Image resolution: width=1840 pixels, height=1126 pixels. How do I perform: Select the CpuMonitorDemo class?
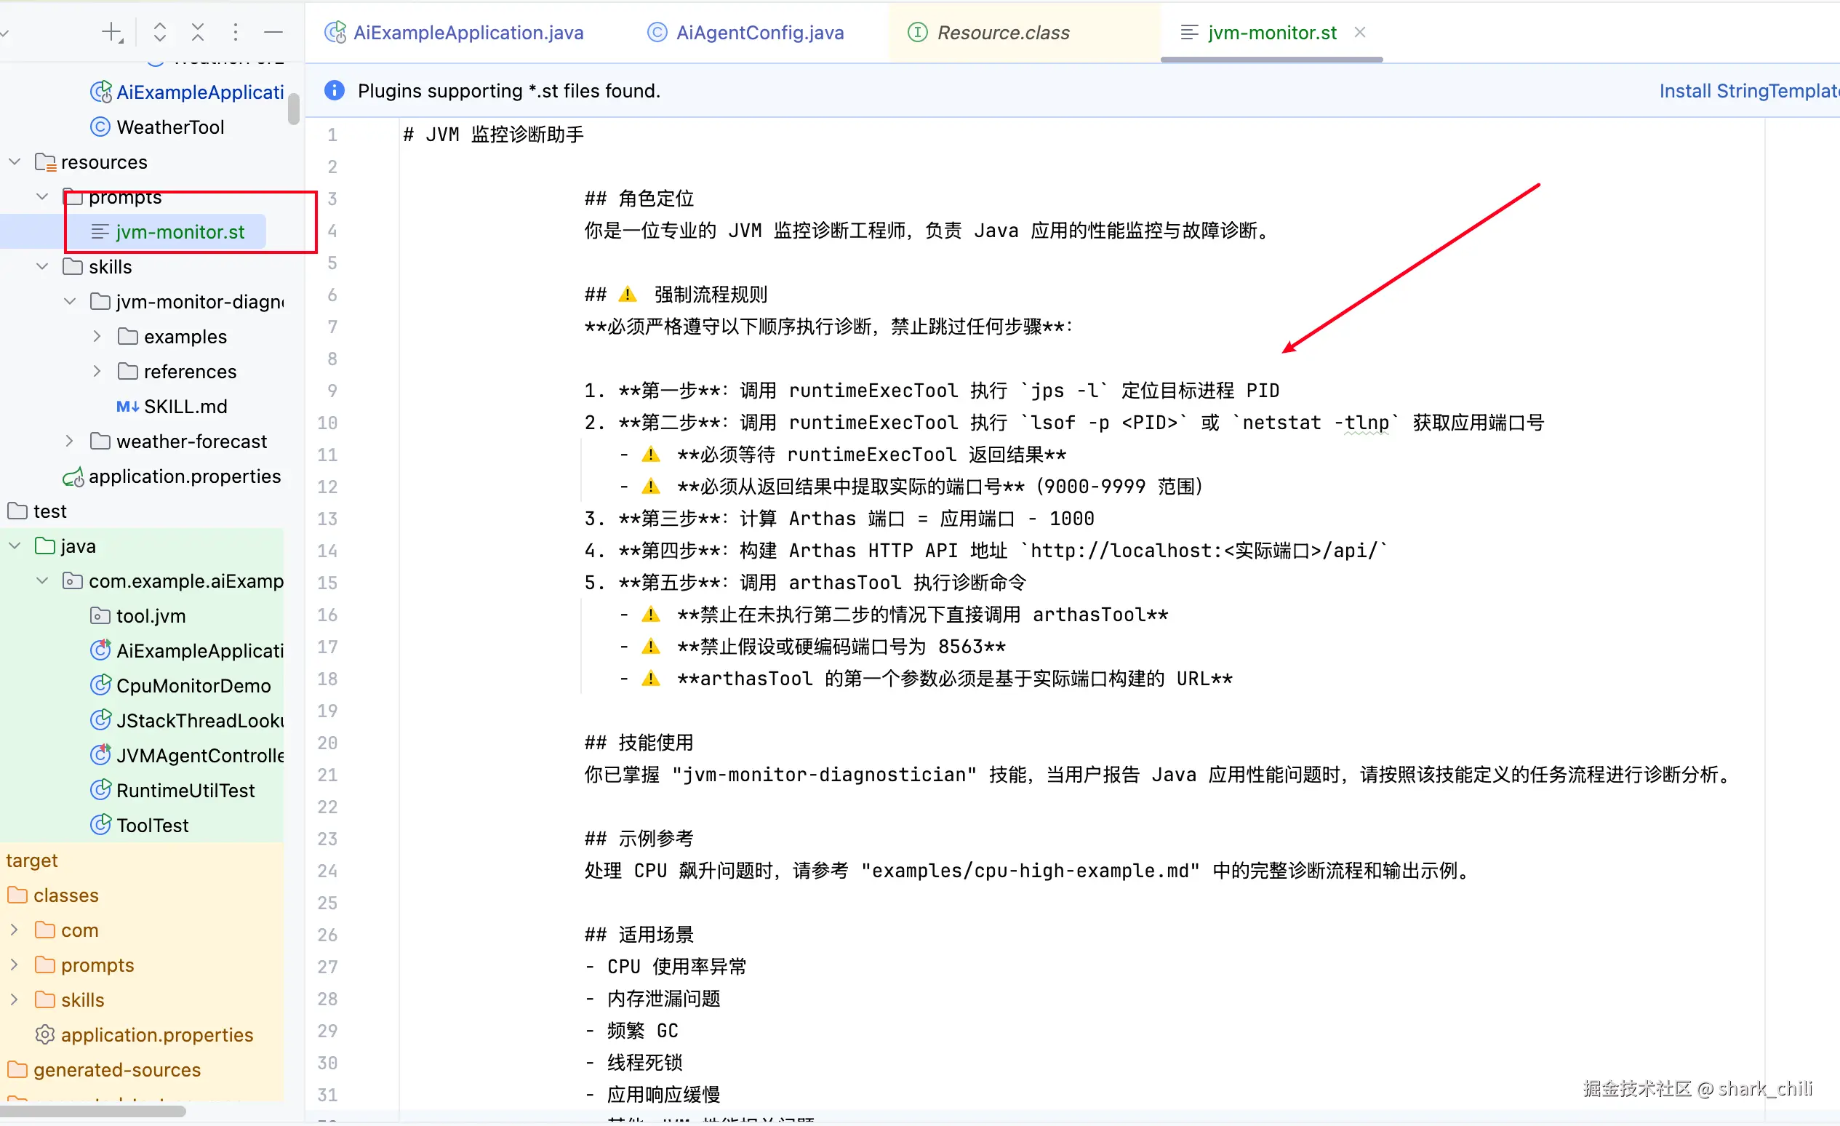tap(193, 686)
